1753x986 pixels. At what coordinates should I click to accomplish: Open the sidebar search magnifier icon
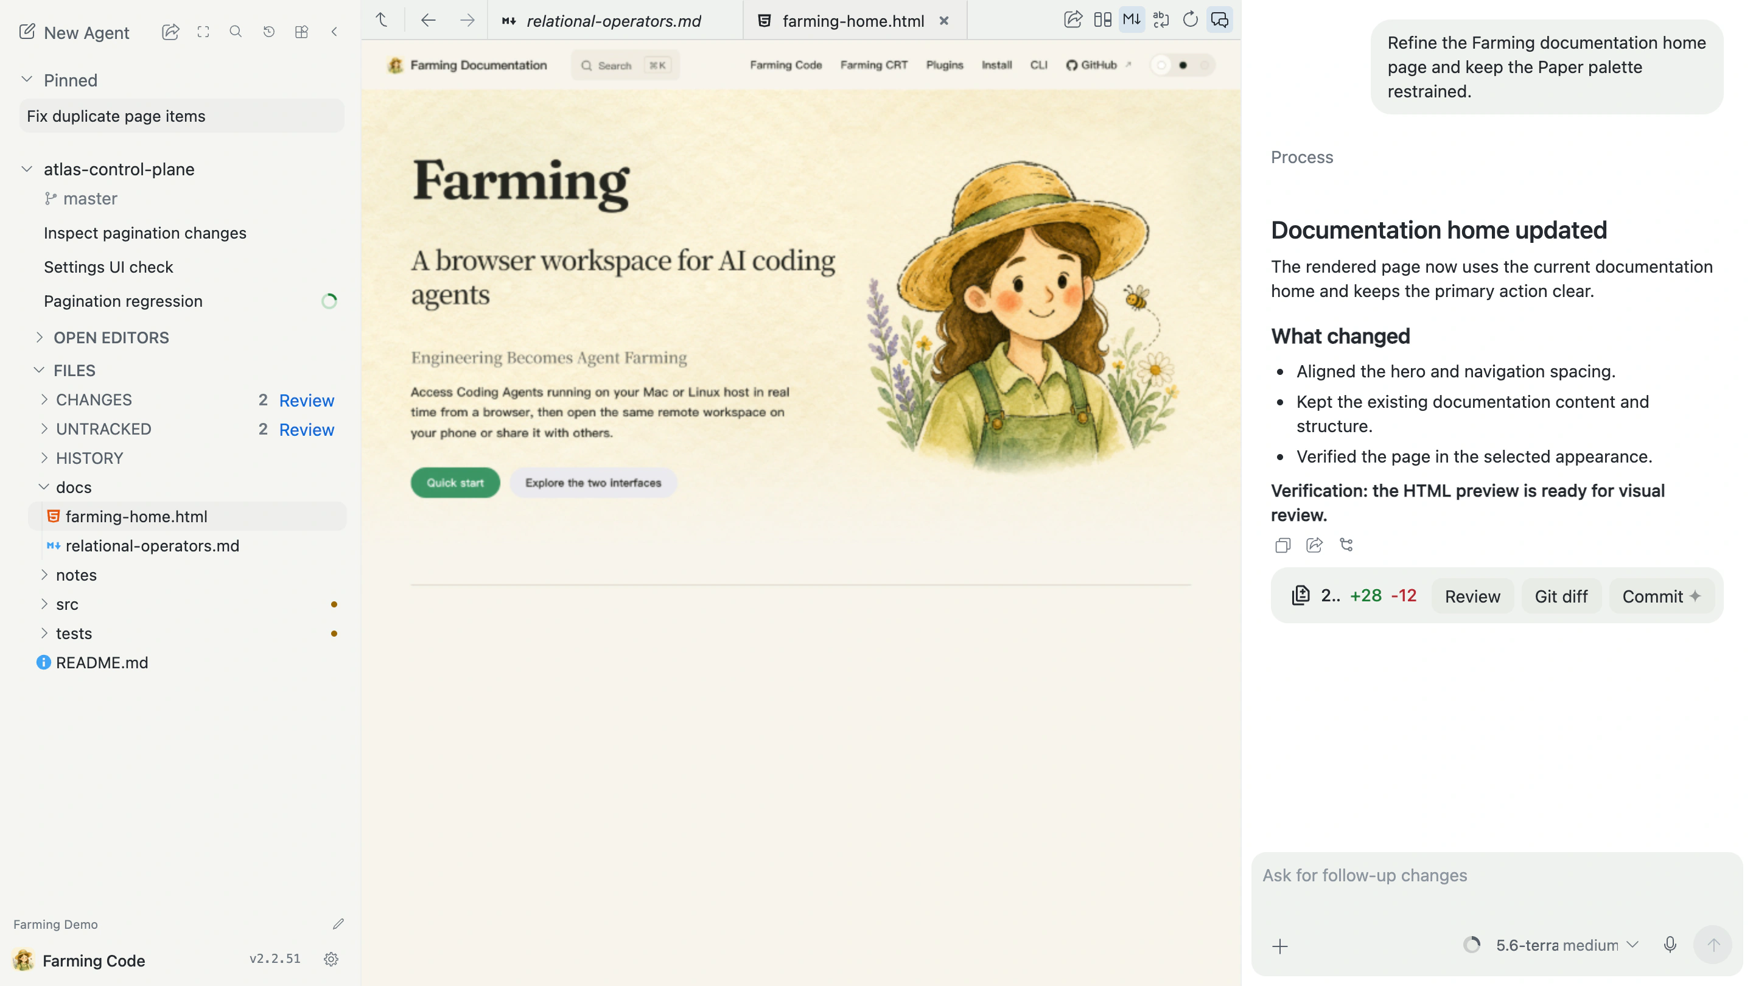[236, 32]
